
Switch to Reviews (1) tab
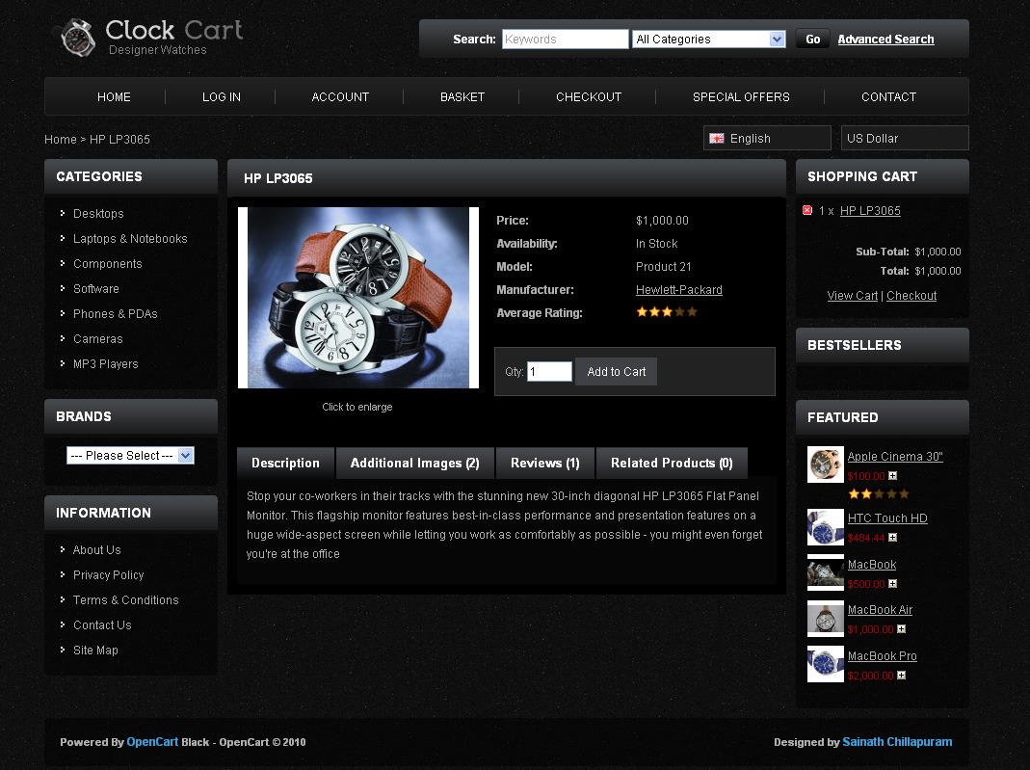click(x=545, y=464)
